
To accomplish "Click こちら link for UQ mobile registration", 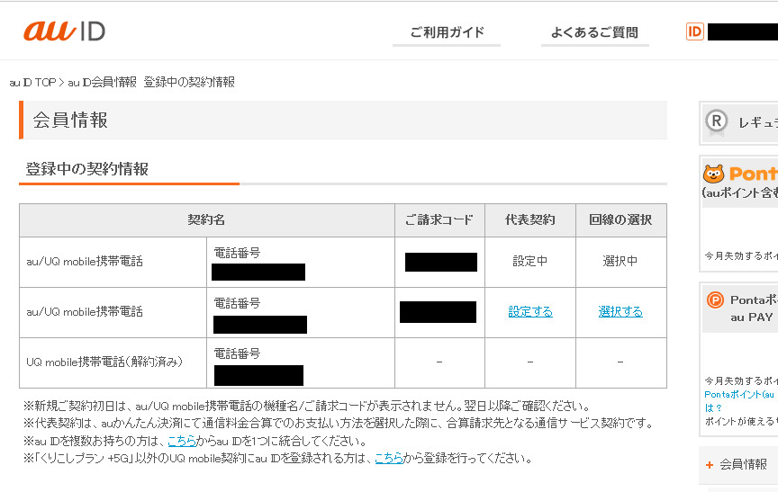I will click(389, 458).
